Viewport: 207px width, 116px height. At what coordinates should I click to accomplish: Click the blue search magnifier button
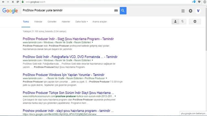(123, 11)
